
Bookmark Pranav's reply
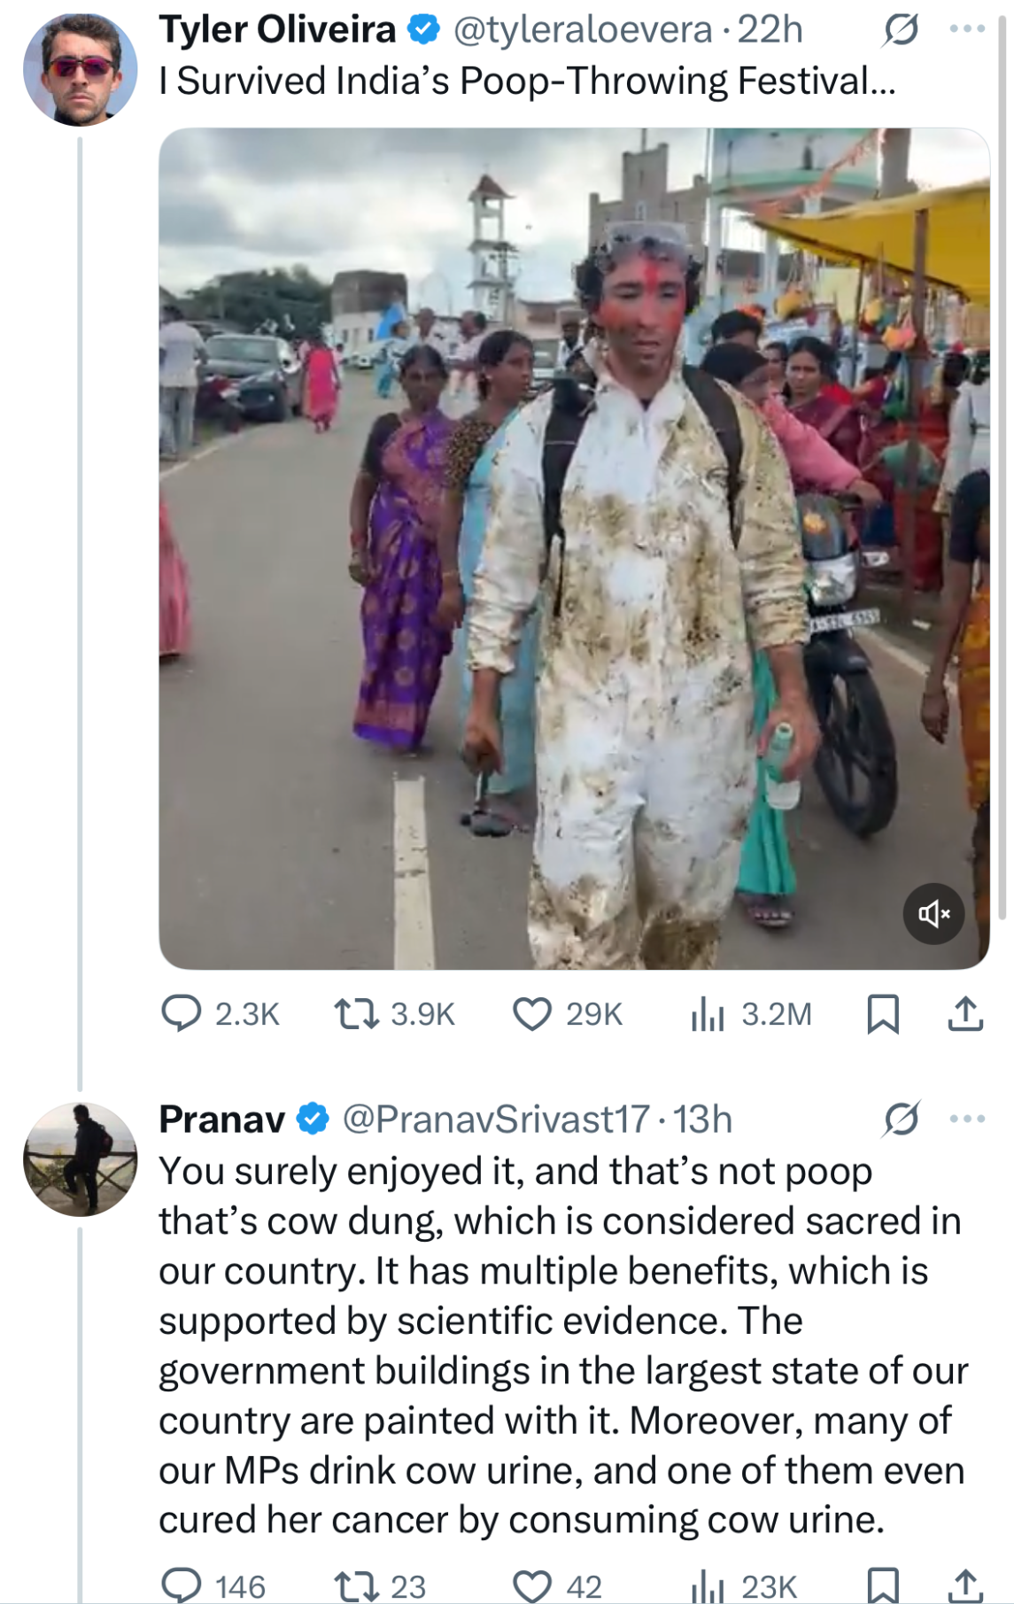pyautogui.click(x=883, y=1585)
